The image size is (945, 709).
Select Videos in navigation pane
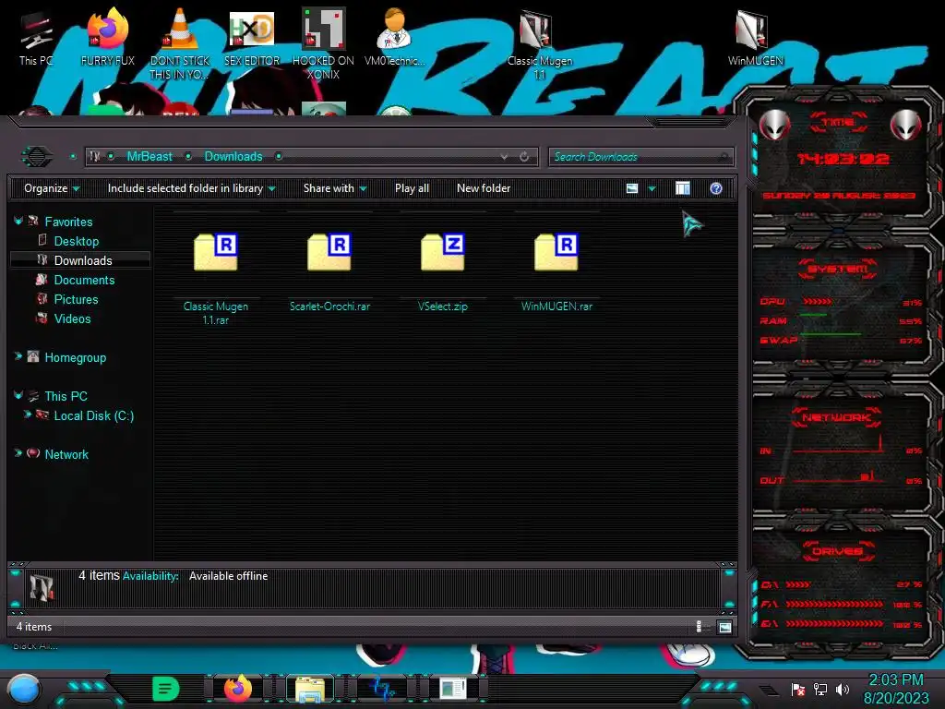tap(72, 318)
